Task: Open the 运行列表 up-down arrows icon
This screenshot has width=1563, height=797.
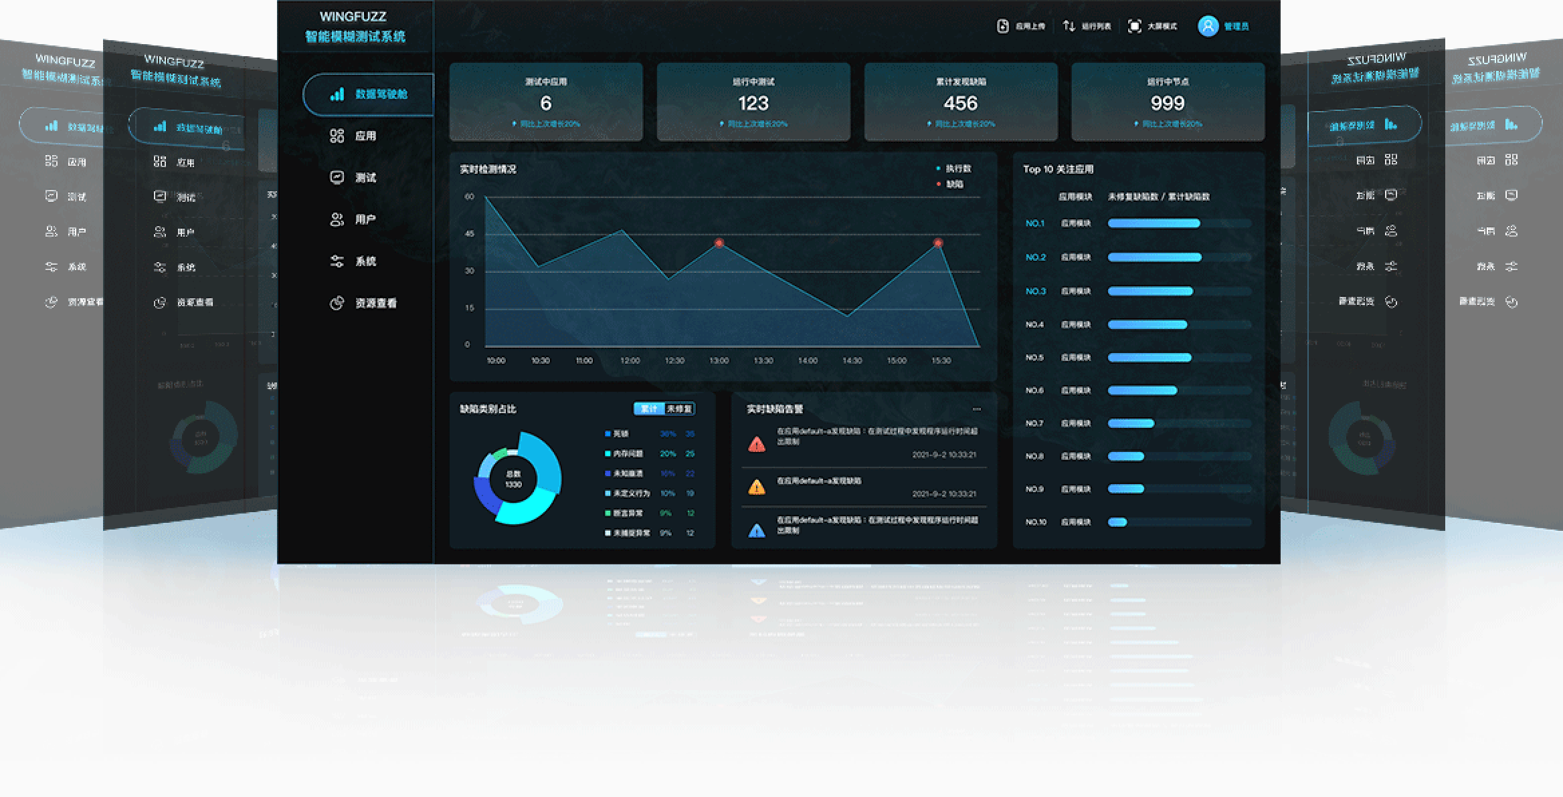Action: [1069, 26]
